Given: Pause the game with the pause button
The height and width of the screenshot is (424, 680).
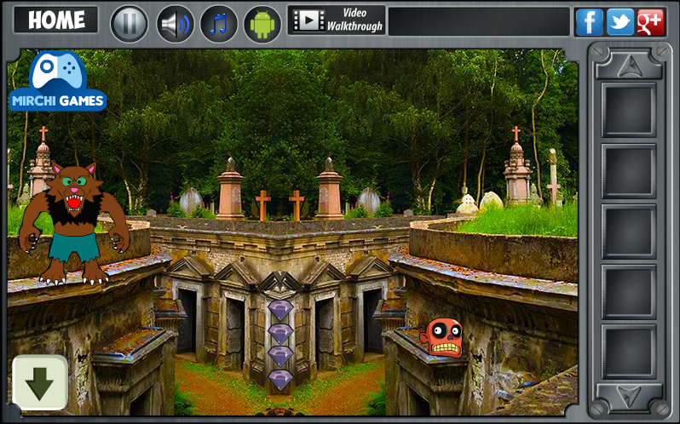Looking at the screenshot, I should [130, 23].
